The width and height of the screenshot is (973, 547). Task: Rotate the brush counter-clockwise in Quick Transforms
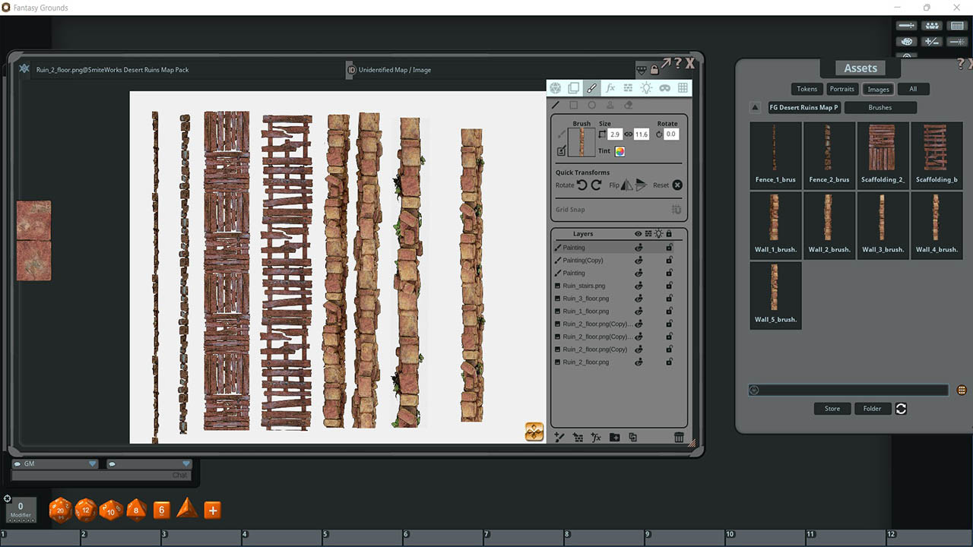coord(582,185)
